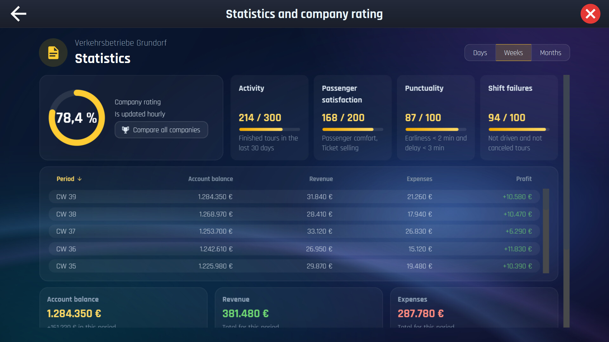
Task: Sort table by Expenses column header
Action: [419, 179]
